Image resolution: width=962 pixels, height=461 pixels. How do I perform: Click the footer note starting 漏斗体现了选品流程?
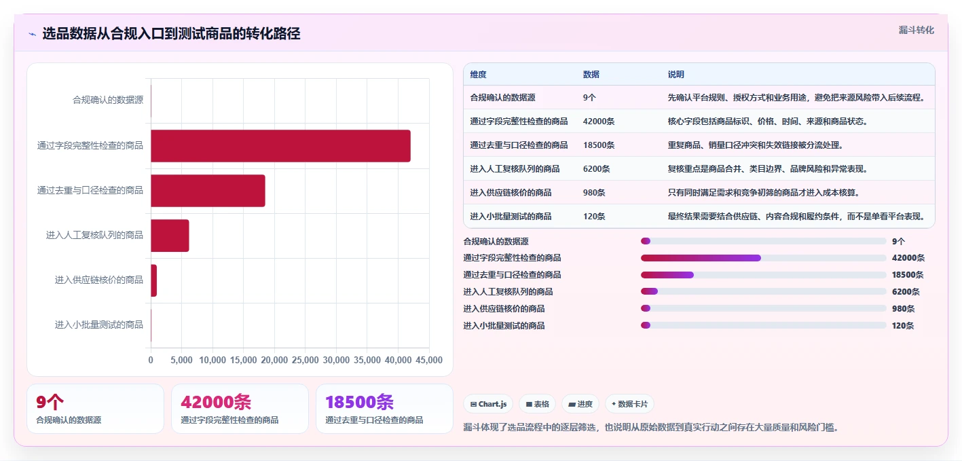pos(651,428)
